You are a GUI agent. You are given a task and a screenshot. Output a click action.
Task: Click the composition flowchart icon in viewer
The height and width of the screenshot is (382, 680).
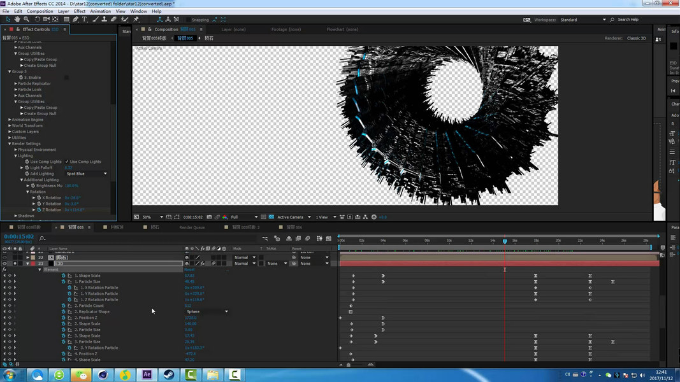[365, 217]
